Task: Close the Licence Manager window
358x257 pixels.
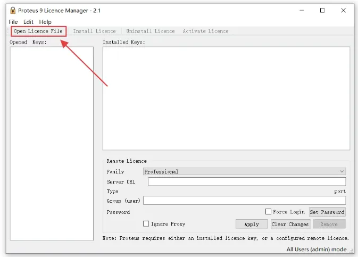Action: tap(344, 10)
